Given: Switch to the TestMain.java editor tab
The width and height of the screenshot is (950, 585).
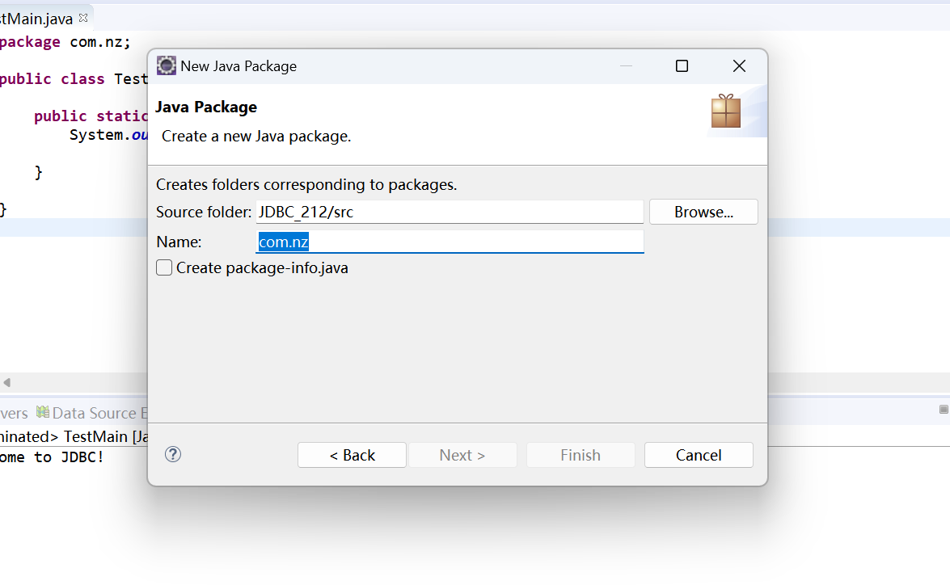Looking at the screenshot, I should tap(36, 18).
